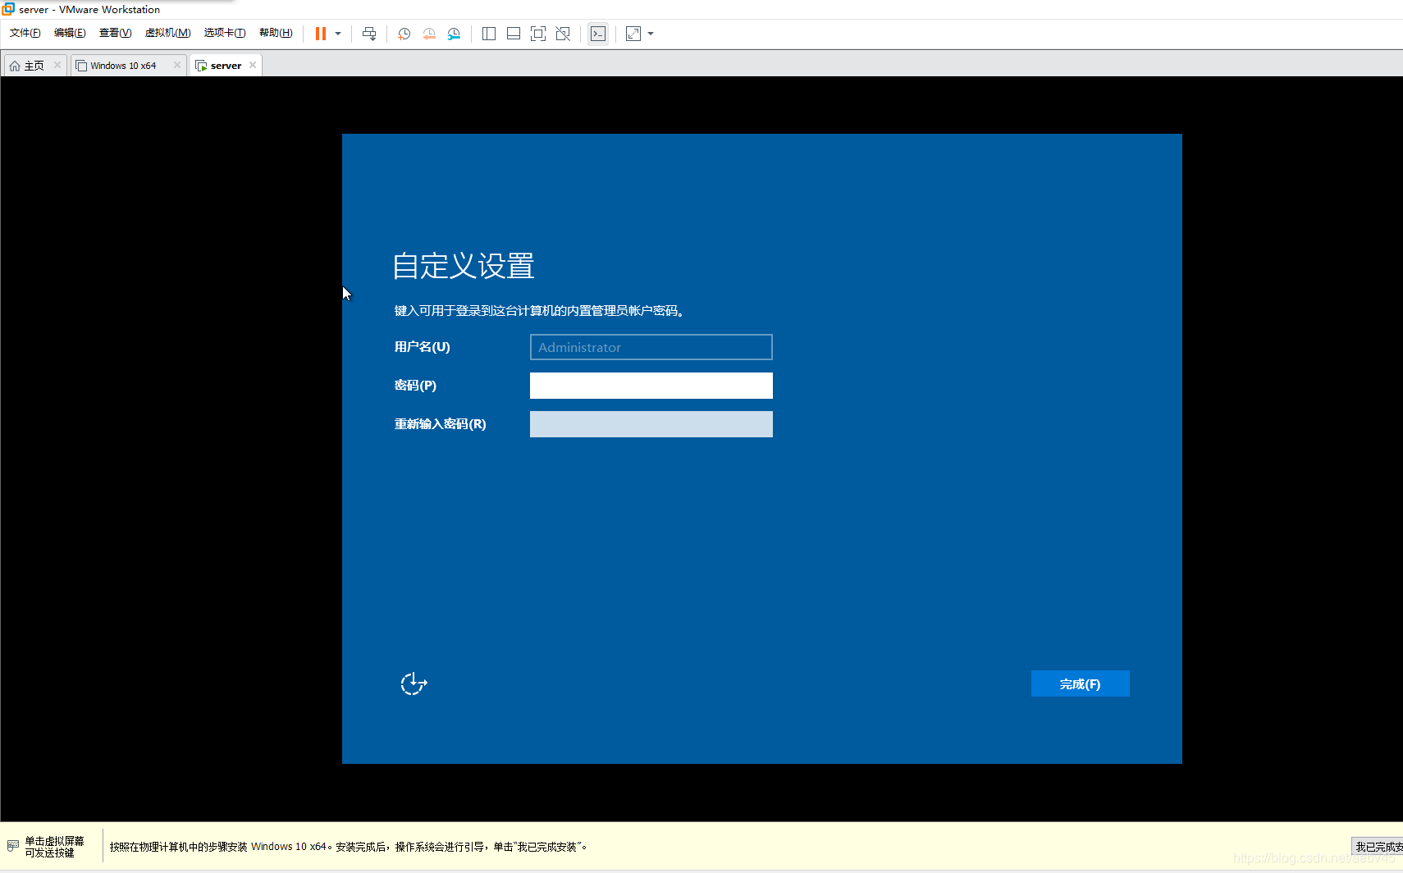The image size is (1403, 873).
Task: Close the server tab
Action: (x=253, y=65)
